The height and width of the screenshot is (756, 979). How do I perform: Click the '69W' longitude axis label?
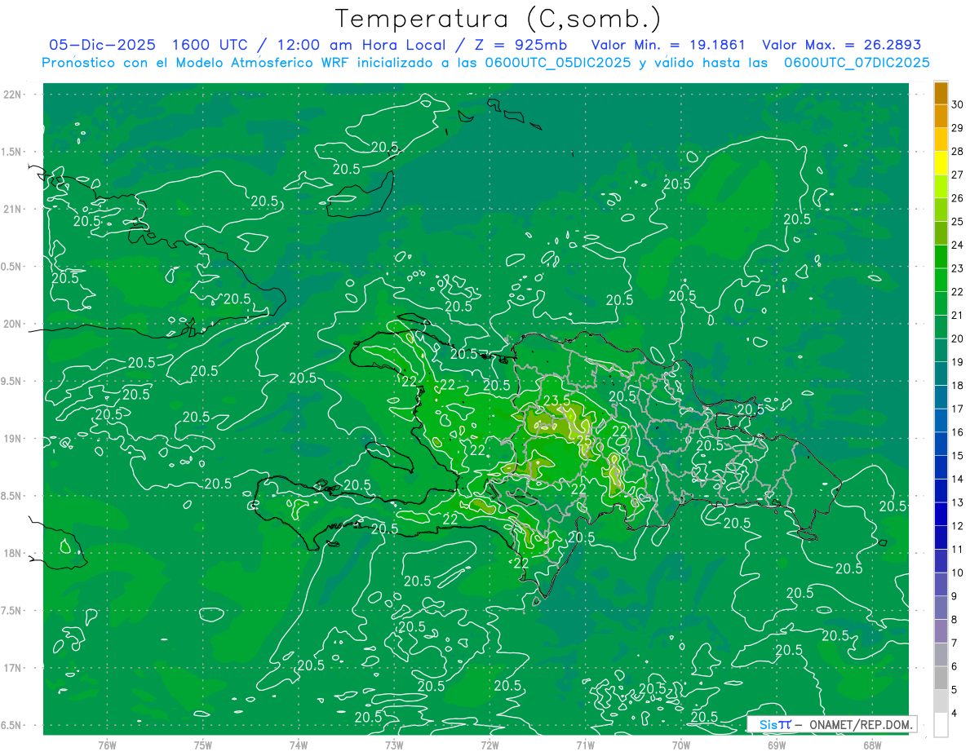pos(777,745)
